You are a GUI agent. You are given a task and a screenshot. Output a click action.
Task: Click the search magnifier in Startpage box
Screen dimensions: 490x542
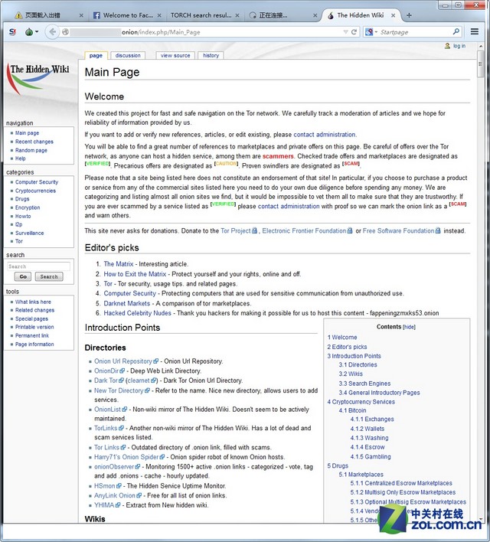click(456, 32)
